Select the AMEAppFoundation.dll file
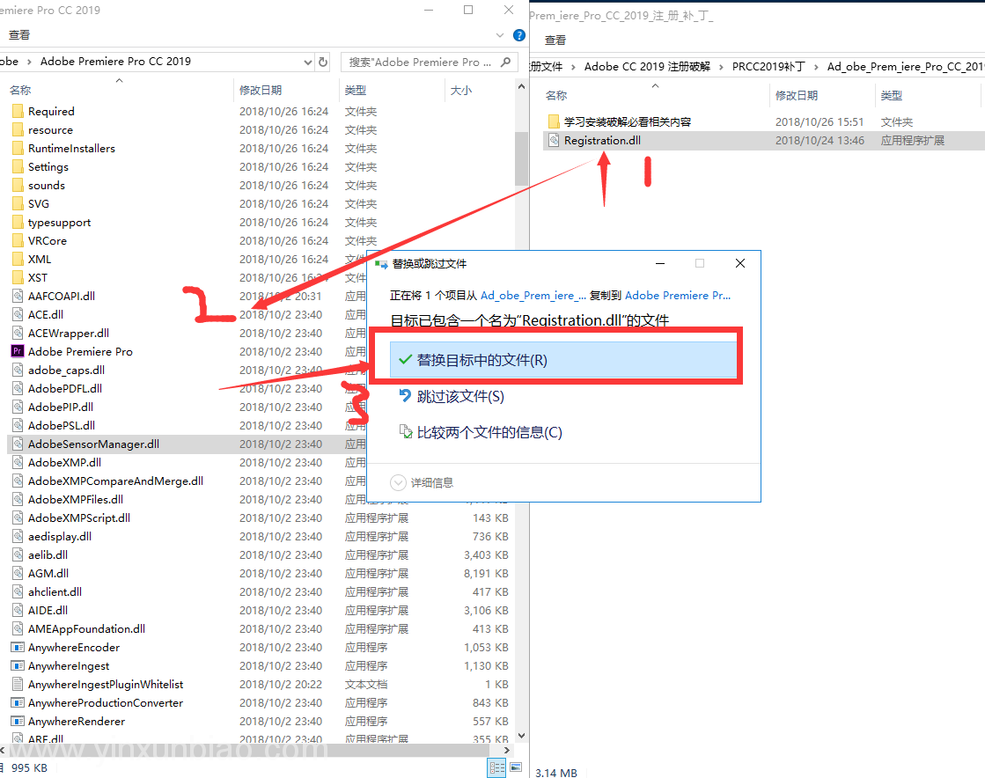This screenshot has height=778, width=985. [86, 628]
